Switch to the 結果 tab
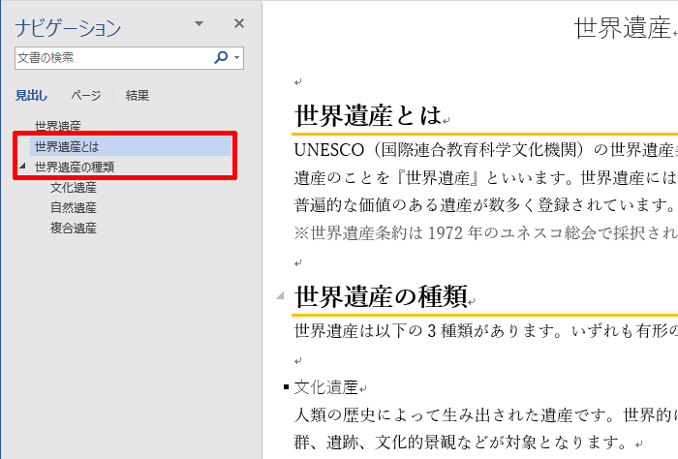Viewport: 678px width, 459px height. coord(138,96)
